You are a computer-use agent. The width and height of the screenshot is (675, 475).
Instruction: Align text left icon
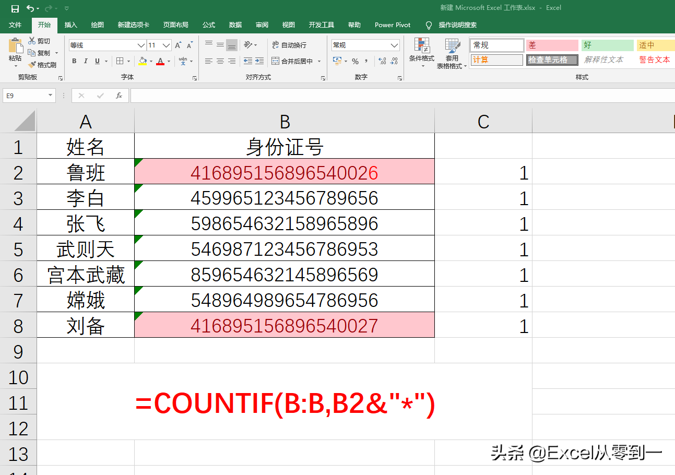point(209,61)
